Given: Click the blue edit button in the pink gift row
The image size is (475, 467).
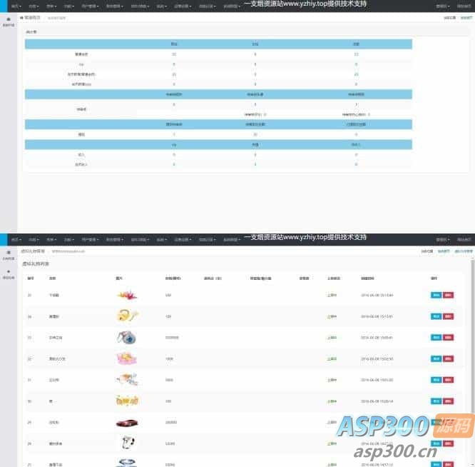Looking at the screenshot, I should [x=436, y=358].
